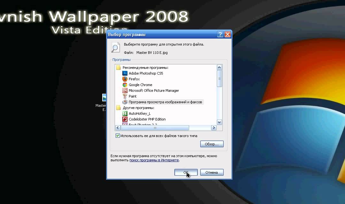Click the Codelobster PHP Edition icon
The image size is (345, 204).
point(125,119)
